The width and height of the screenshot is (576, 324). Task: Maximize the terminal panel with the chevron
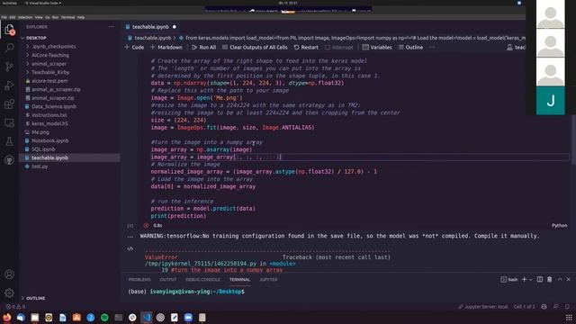click(x=560, y=280)
